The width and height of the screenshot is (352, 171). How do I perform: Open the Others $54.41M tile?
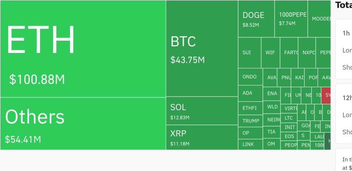83,123
